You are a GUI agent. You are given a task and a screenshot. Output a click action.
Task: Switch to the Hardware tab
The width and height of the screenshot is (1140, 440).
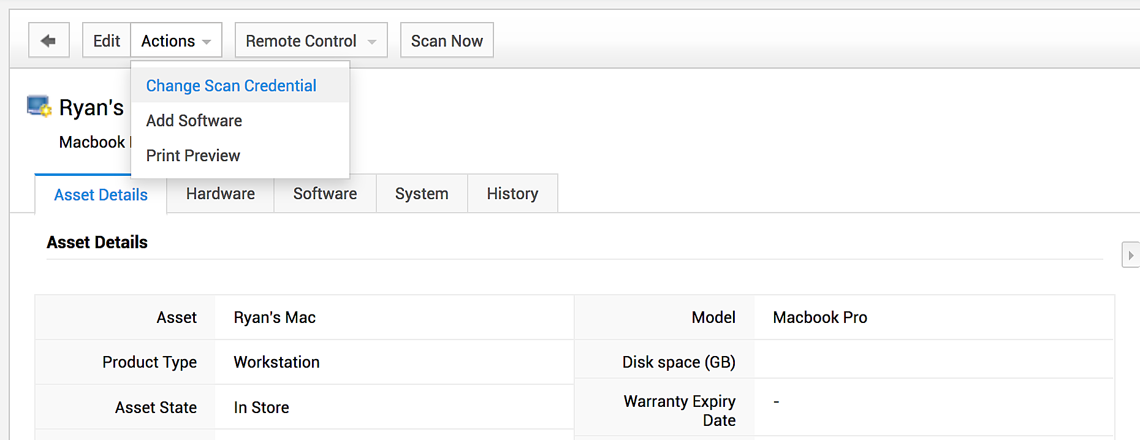pos(221,194)
